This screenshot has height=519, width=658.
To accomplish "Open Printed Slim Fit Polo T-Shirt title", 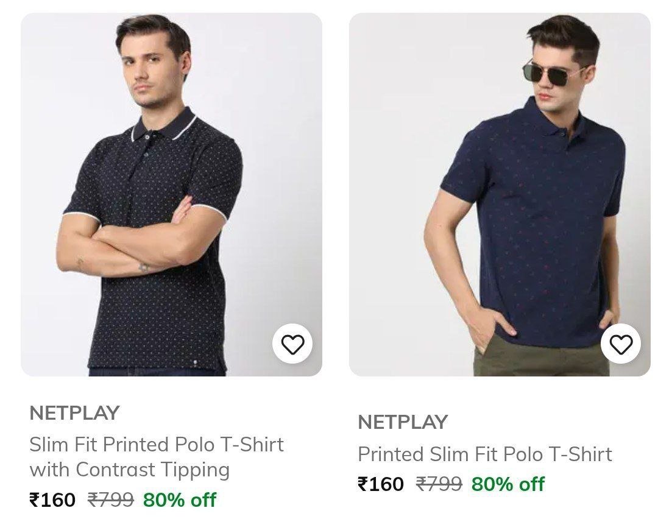I will (484, 454).
